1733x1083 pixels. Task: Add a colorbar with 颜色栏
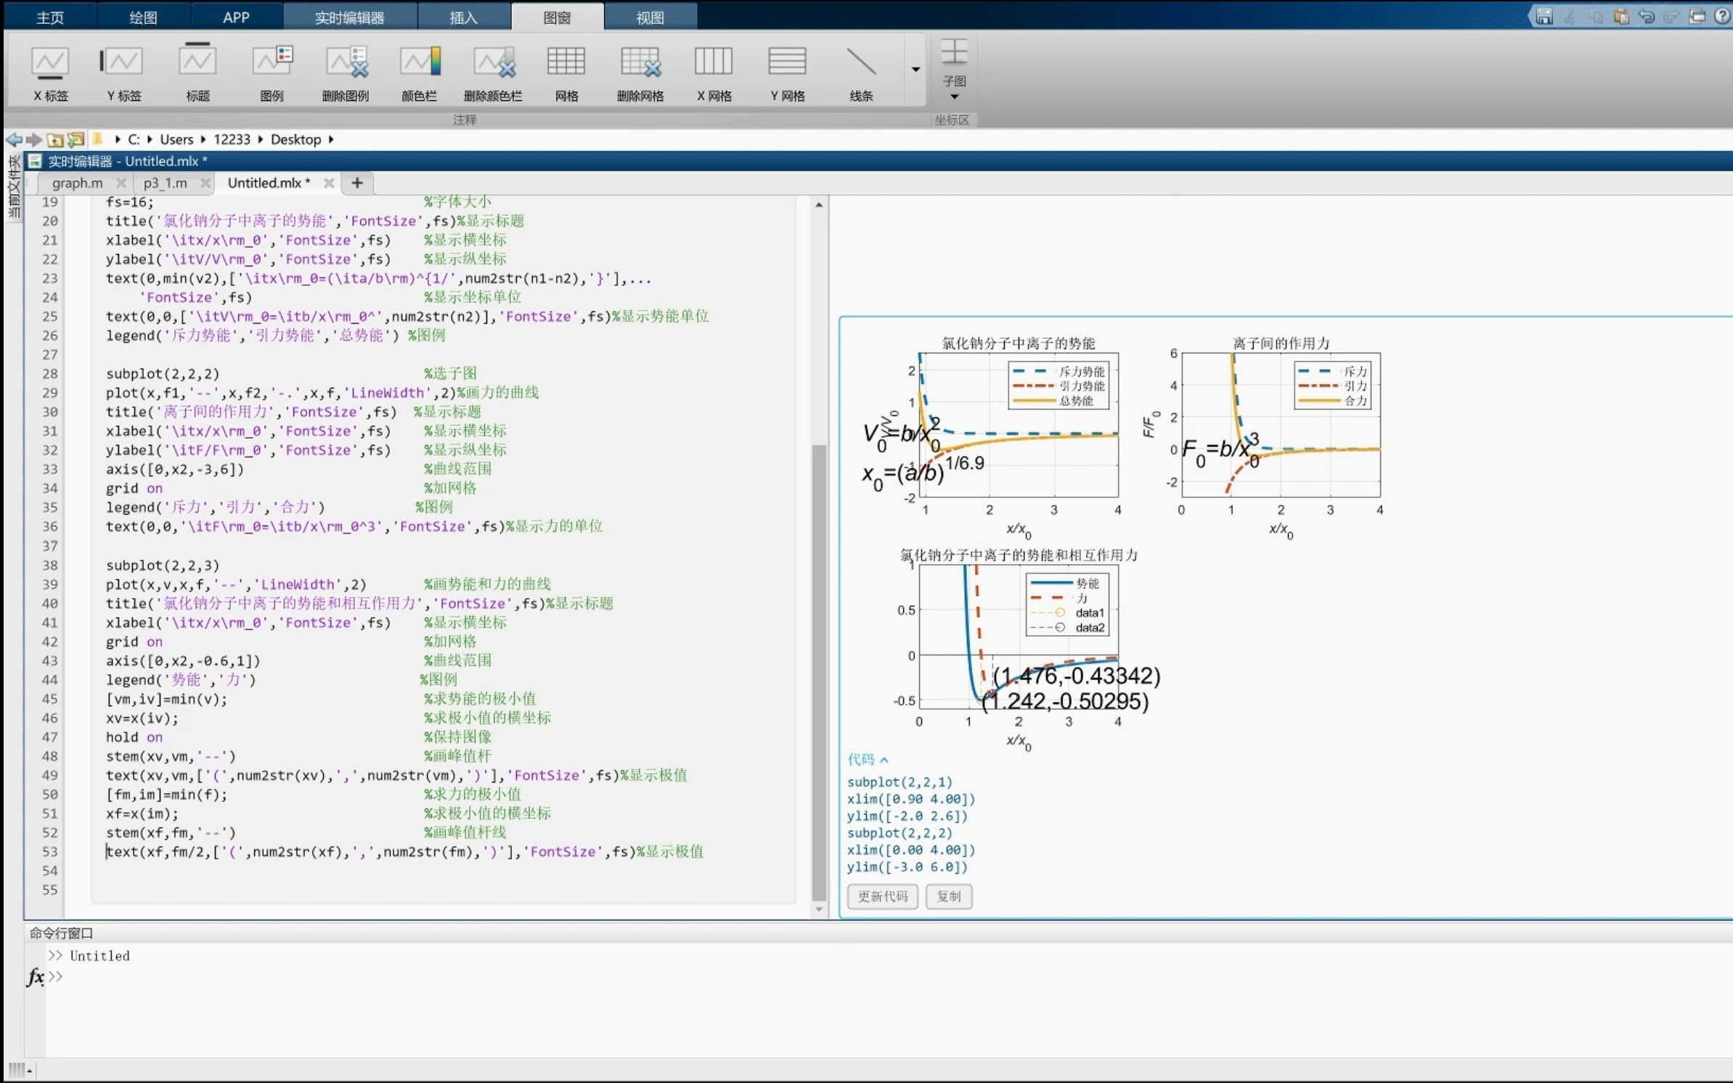(419, 73)
